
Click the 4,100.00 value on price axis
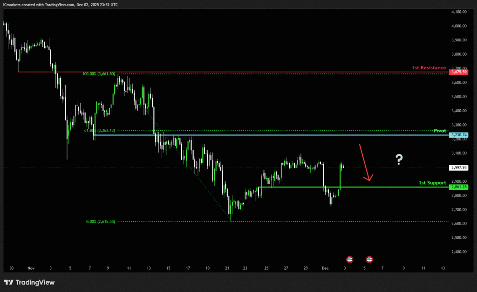459,12
